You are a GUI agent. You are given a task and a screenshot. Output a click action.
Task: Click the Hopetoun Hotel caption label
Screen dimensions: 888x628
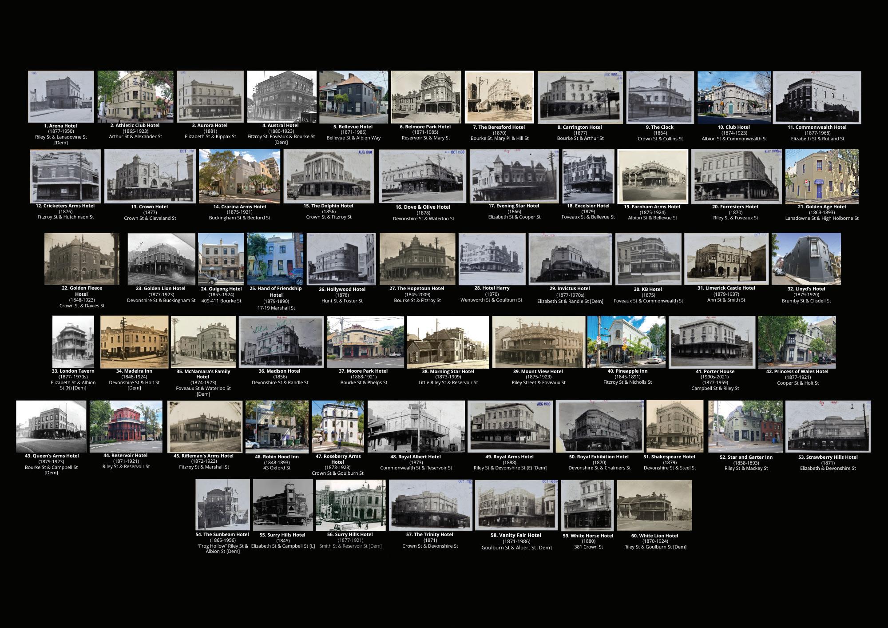click(x=416, y=289)
